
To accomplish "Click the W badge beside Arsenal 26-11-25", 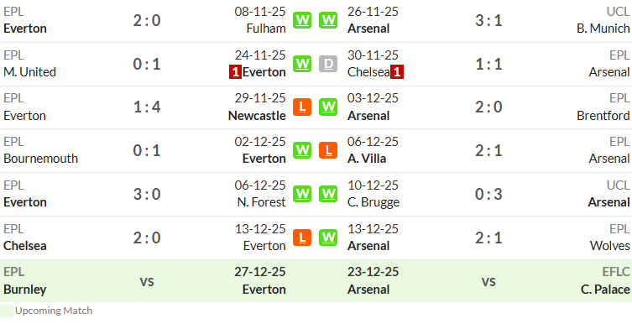I will (x=328, y=20).
